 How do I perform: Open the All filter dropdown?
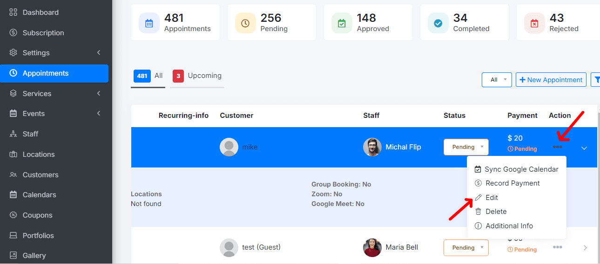coord(497,80)
